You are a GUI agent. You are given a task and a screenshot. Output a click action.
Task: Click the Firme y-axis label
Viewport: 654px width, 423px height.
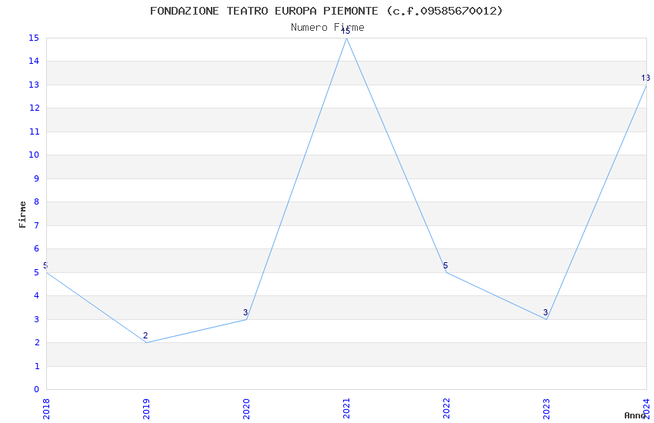pos(22,215)
